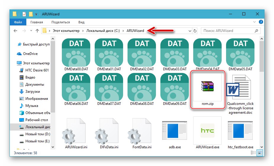This screenshot has height=166, width=274.
Task: Switch to details view layout
Action: [253, 153]
